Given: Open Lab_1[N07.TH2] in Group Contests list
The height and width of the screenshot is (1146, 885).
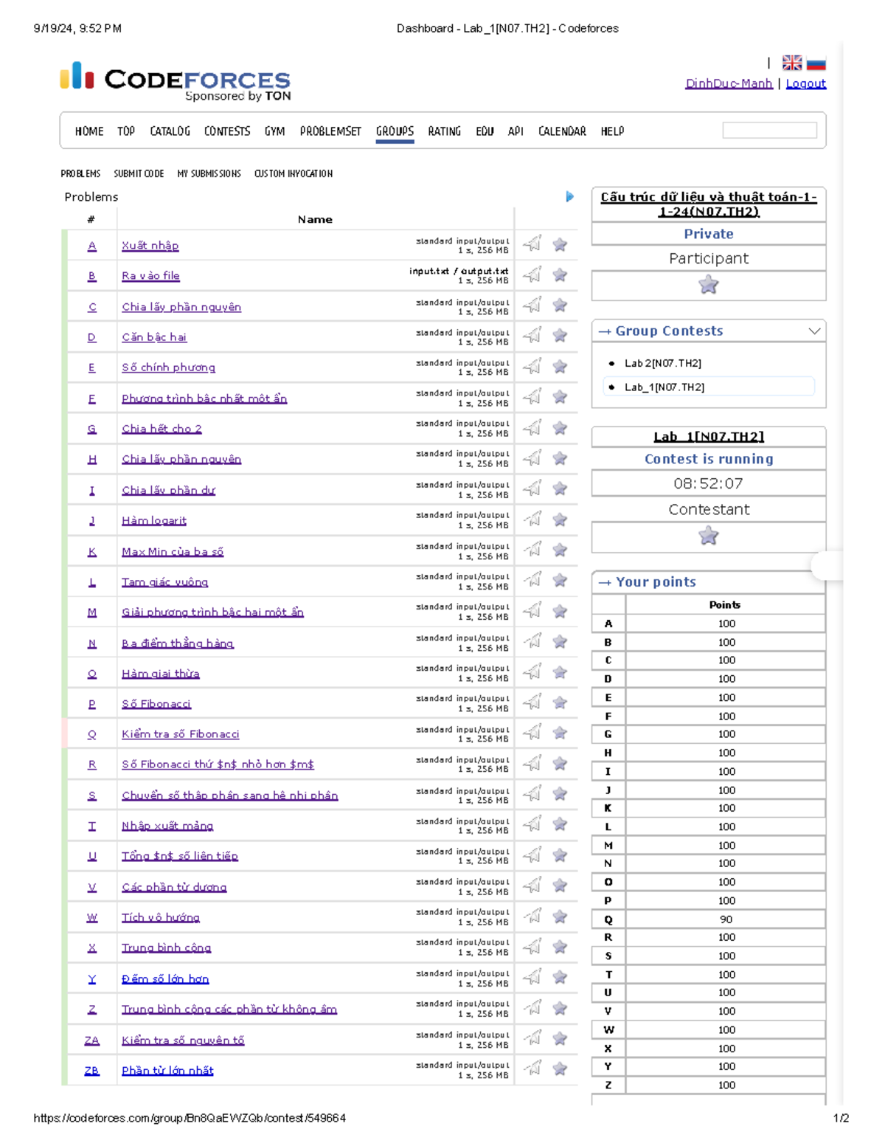Looking at the screenshot, I should (x=664, y=387).
